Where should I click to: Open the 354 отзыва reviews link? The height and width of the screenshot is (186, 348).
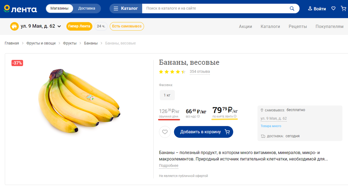[200, 72]
